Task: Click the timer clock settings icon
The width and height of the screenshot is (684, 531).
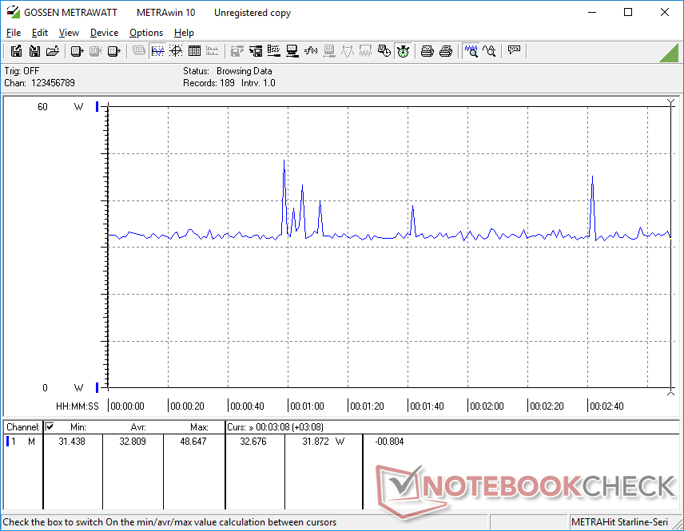Action: tap(384, 51)
